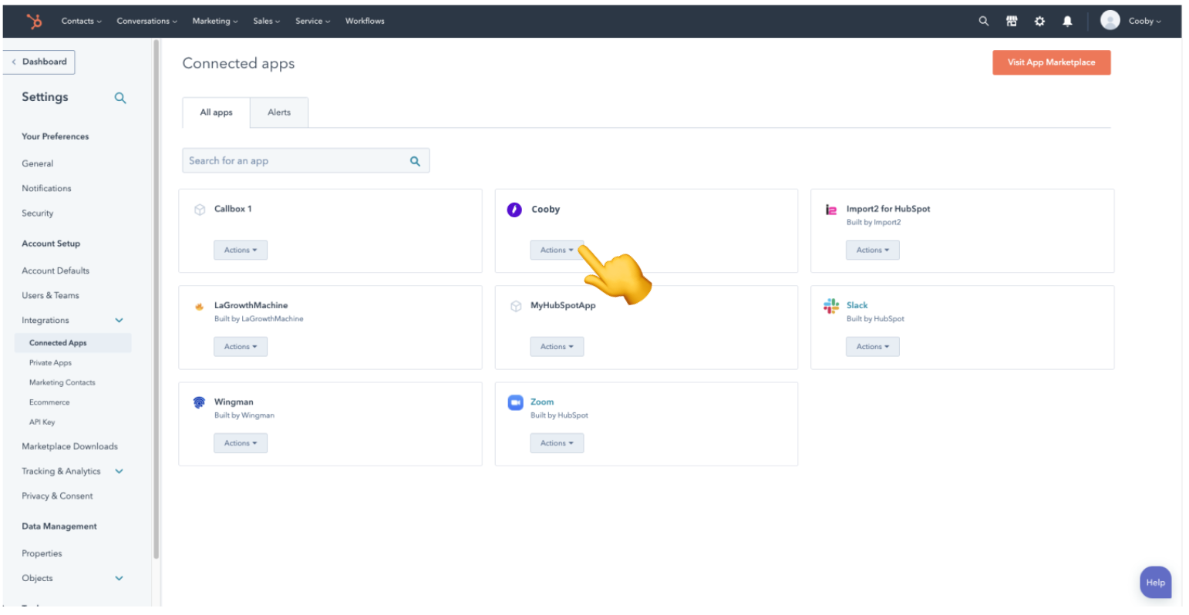Click the Wingman app name
The height and width of the screenshot is (615, 1189).
click(234, 402)
